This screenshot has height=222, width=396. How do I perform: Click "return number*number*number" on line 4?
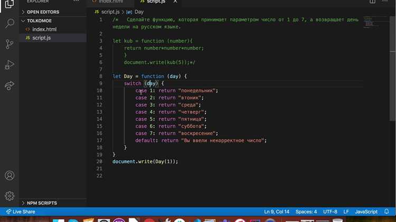pos(163,48)
